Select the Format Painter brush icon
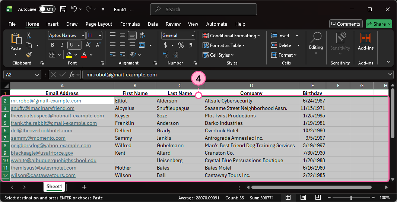Screen dimensions: 397x202 click(29, 55)
